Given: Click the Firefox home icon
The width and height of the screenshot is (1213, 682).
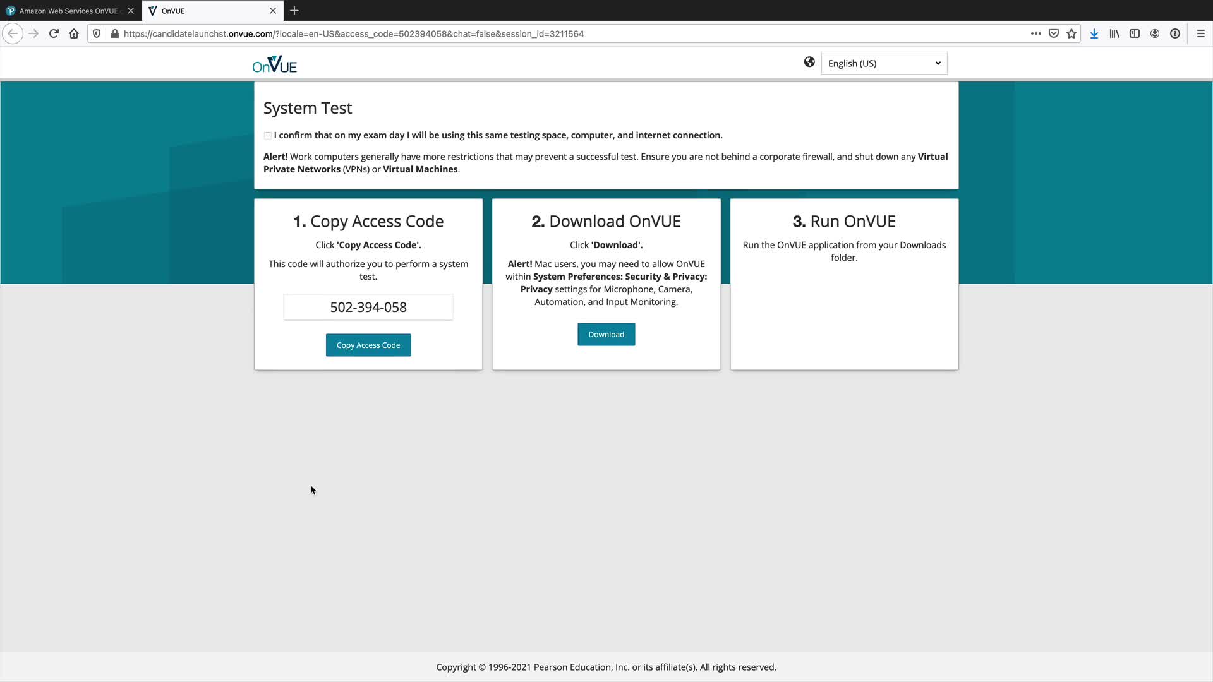Looking at the screenshot, I should (74, 33).
